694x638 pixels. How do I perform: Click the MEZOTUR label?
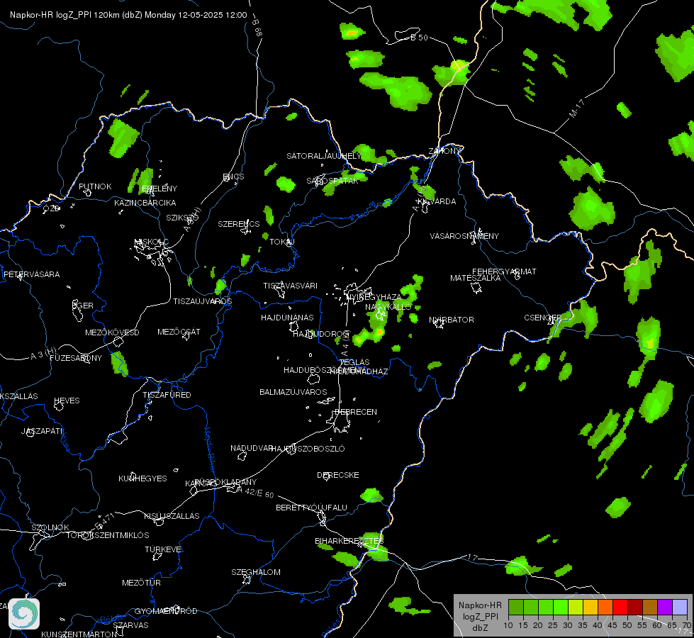tap(141, 583)
